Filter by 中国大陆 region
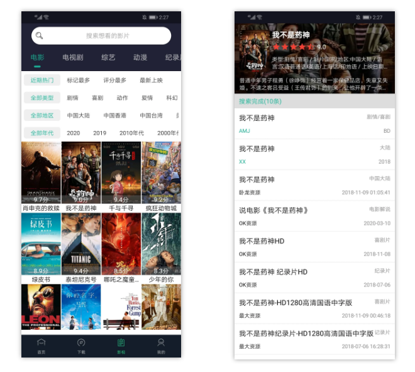The width and height of the screenshot is (415, 372). (x=79, y=115)
